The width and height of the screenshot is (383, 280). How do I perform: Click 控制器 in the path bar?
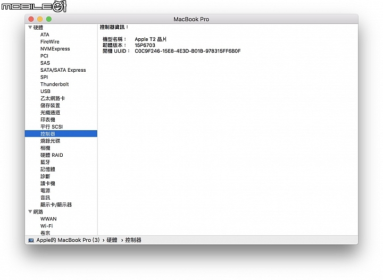click(x=133, y=240)
